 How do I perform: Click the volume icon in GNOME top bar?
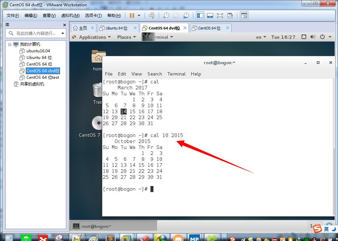313,37
